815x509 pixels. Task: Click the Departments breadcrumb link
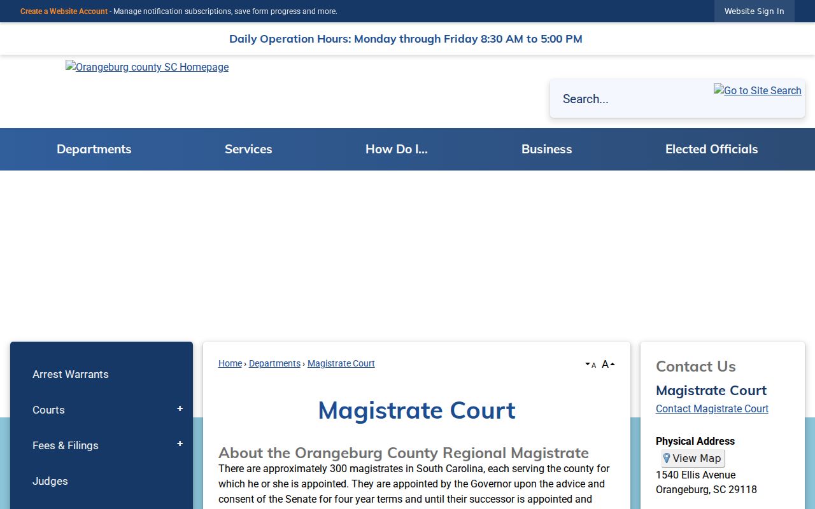click(x=274, y=363)
